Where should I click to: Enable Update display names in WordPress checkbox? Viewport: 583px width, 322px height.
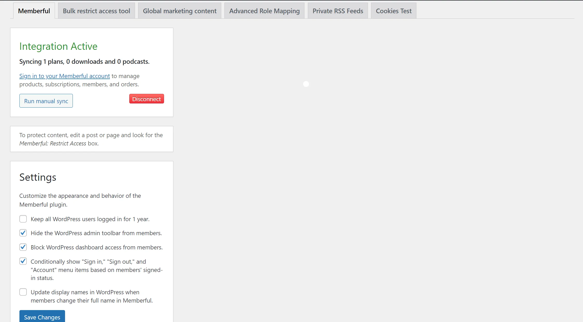(x=23, y=292)
